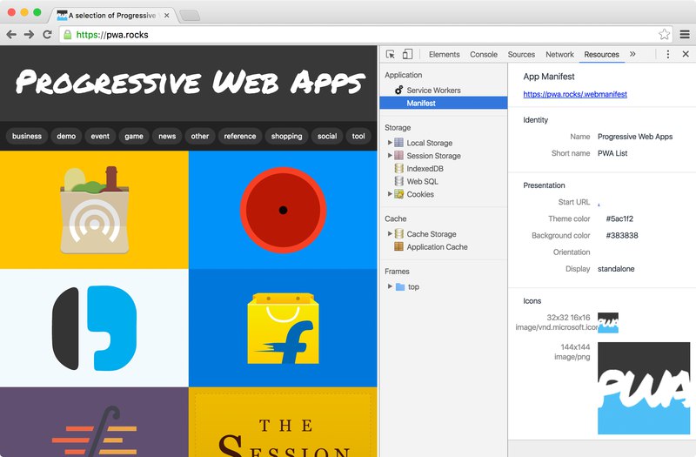Click the IndexedDB database icon
The image size is (696, 457).
pyautogui.click(x=399, y=168)
